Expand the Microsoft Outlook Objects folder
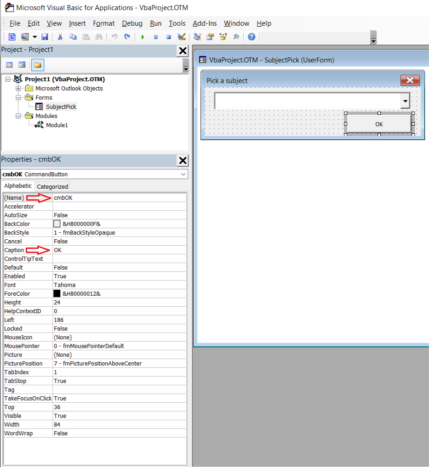The height and width of the screenshot is (467, 429). [x=18, y=89]
